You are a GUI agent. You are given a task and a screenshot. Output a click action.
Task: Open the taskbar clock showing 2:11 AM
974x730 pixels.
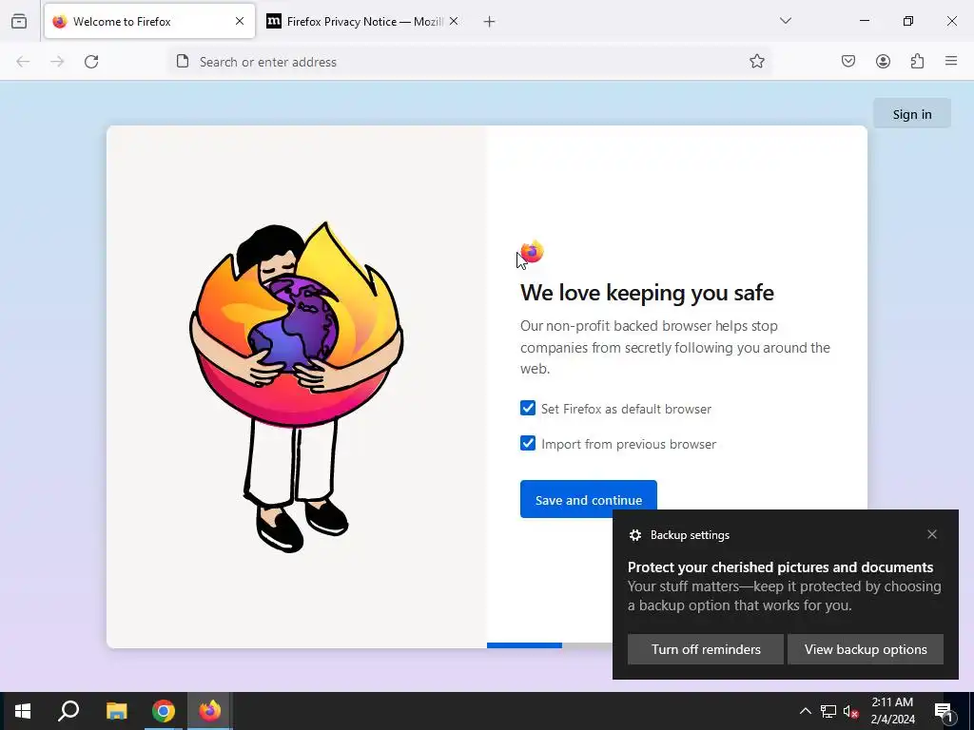(892, 711)
